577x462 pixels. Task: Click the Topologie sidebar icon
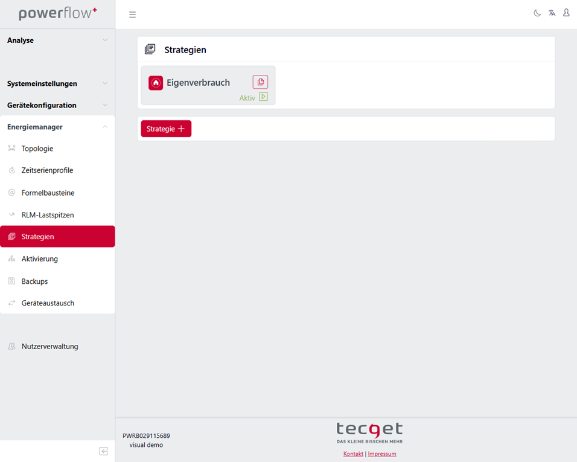pyautogui.click(x=12, y=149)
